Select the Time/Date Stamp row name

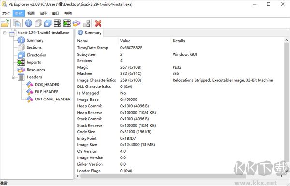tap(93, 48)
